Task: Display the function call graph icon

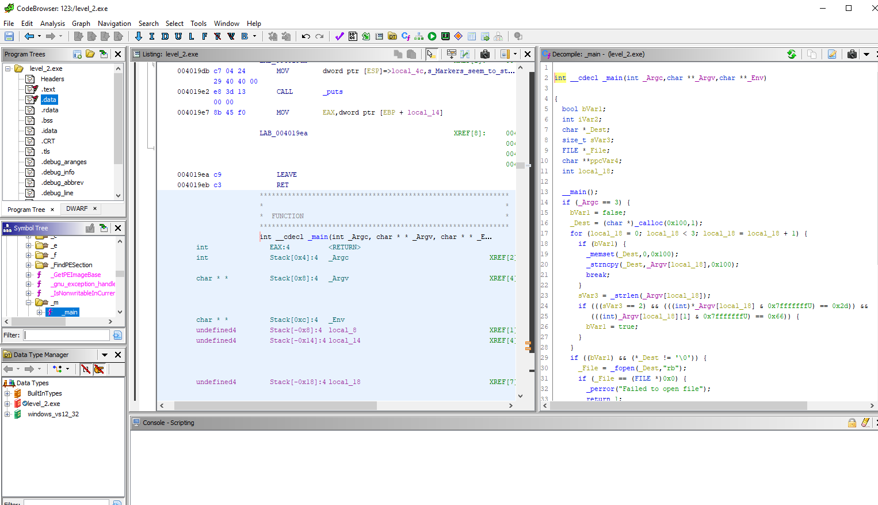Action: (419, 36)
